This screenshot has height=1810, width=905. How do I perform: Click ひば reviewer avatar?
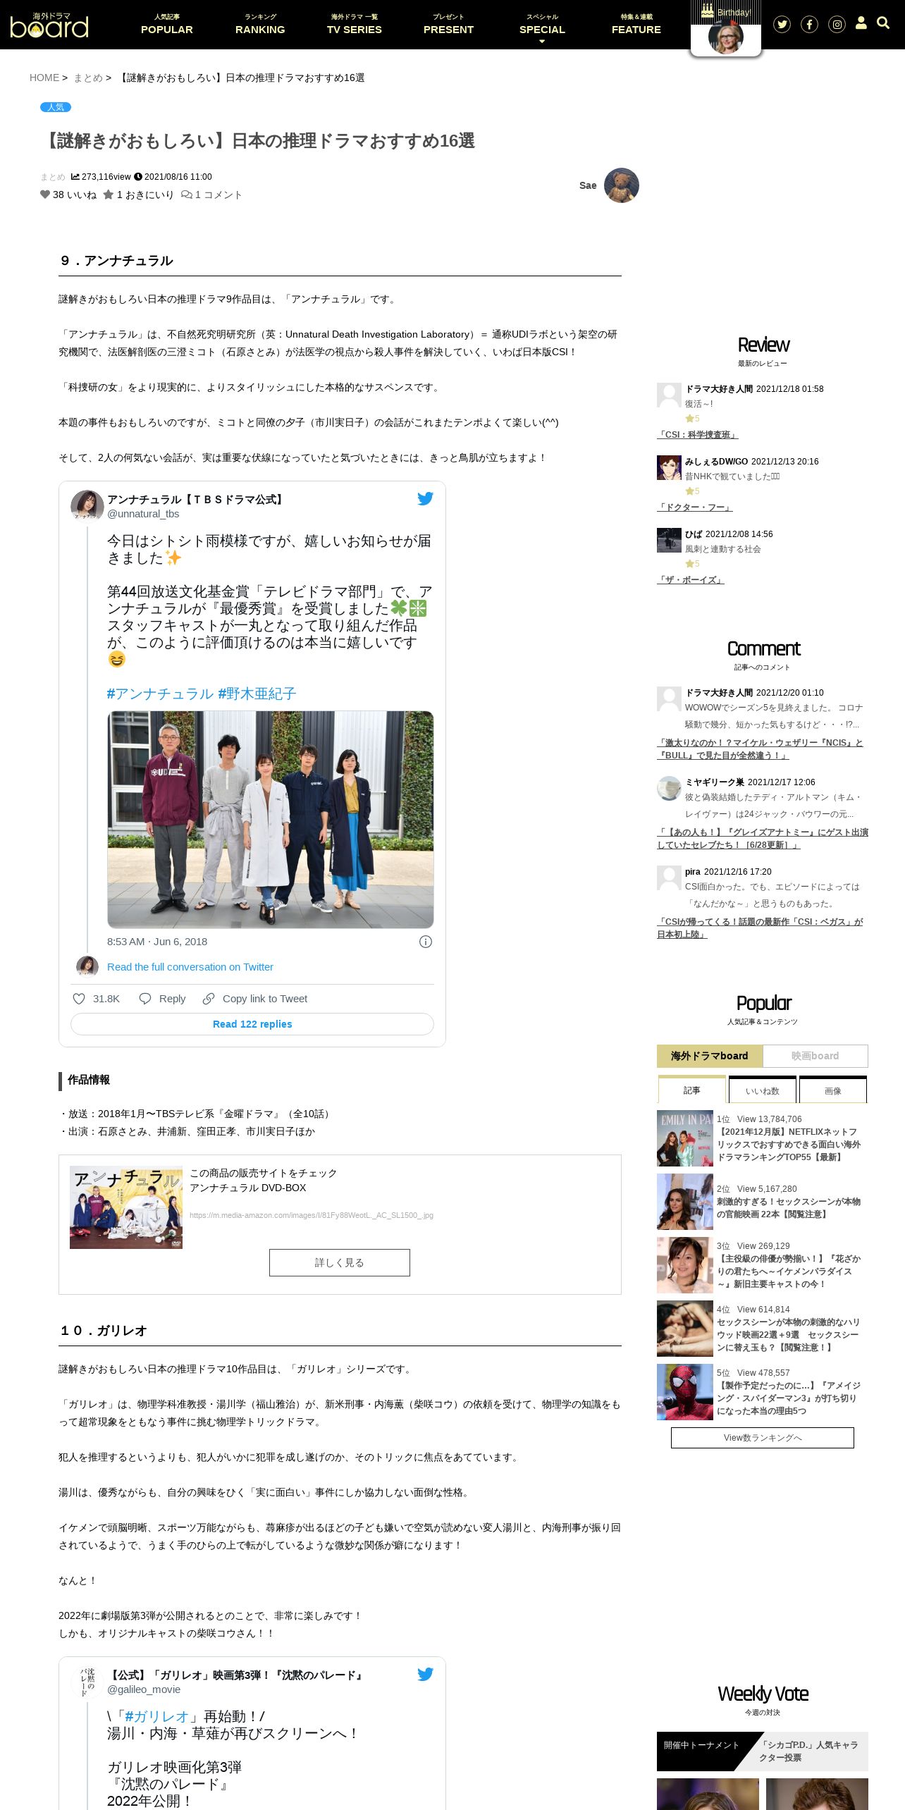[669, 540]
